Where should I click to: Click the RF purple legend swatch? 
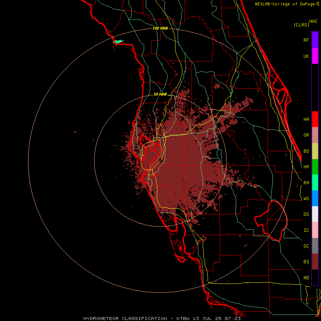pos(315,40)
